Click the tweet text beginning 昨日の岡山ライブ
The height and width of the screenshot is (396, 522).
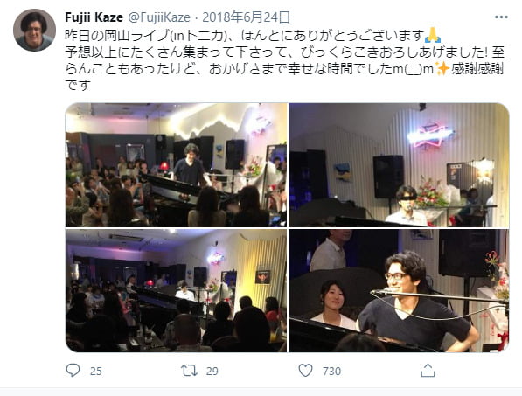[x=285, y=60]
